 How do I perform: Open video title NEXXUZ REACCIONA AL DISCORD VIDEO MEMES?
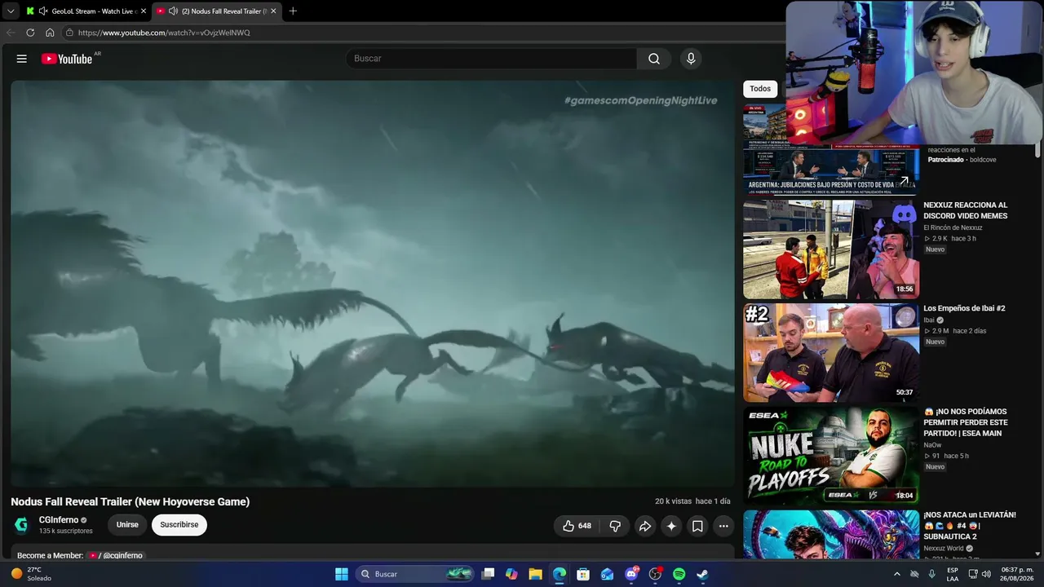tap(966, 210)
